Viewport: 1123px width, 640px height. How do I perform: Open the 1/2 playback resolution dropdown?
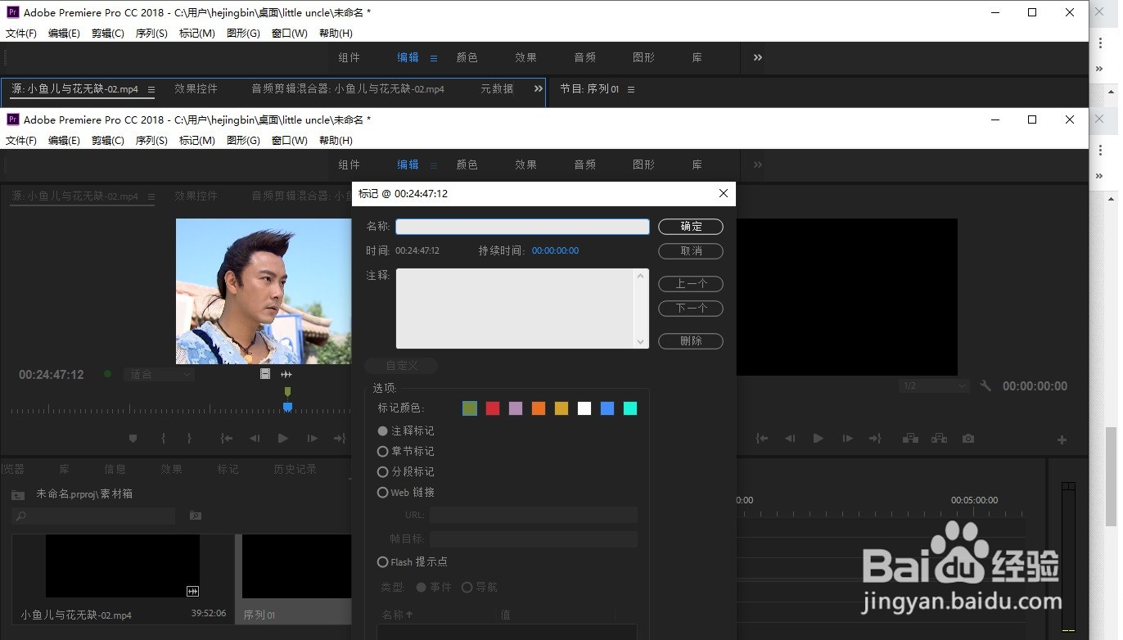pos(931,385)
